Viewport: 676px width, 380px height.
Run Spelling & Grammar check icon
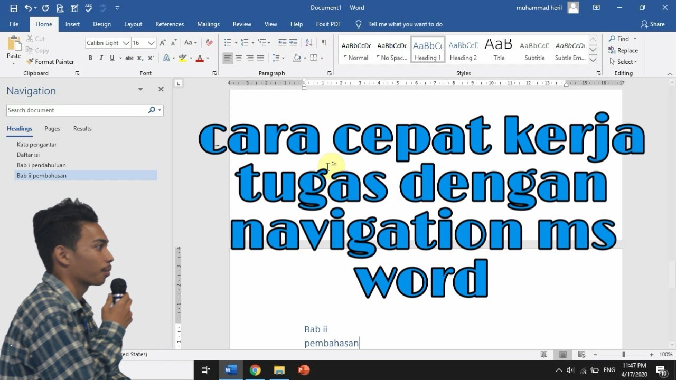tap(88, 8)
